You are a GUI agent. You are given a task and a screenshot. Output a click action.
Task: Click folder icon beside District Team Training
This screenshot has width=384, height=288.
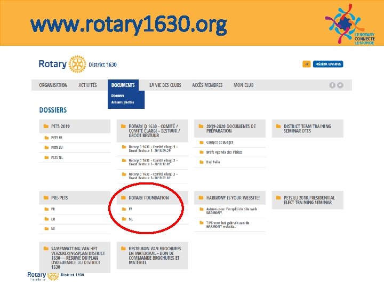point(278,126)
